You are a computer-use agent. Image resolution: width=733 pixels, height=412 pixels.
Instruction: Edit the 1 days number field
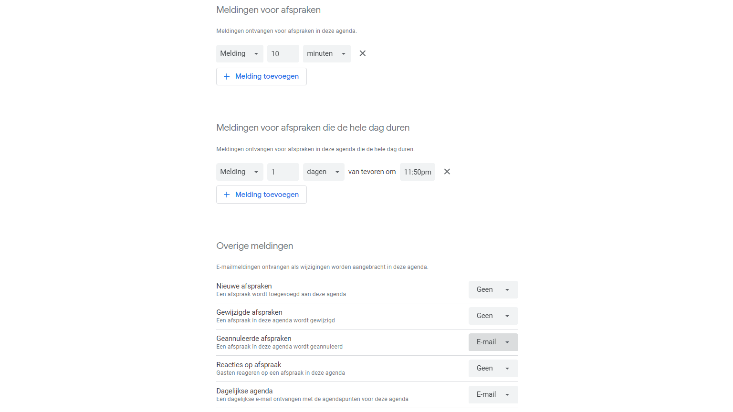(283, 172)
